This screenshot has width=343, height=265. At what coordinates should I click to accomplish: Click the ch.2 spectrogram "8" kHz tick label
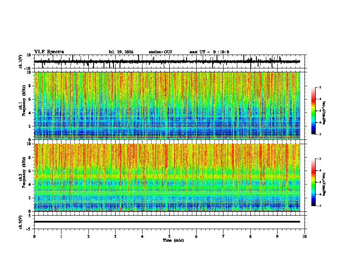pyautogui.click(x=30, y=158)
